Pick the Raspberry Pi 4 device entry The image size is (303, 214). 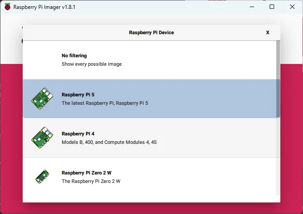[x=78, y=134]
